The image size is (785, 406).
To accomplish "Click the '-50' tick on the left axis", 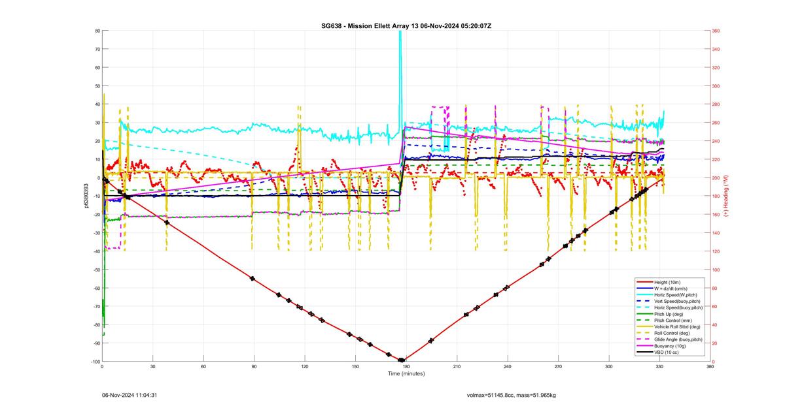I will coord(96,270).
